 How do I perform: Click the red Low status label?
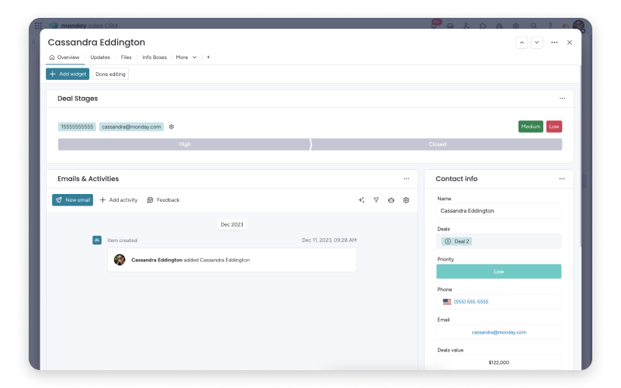554,126
